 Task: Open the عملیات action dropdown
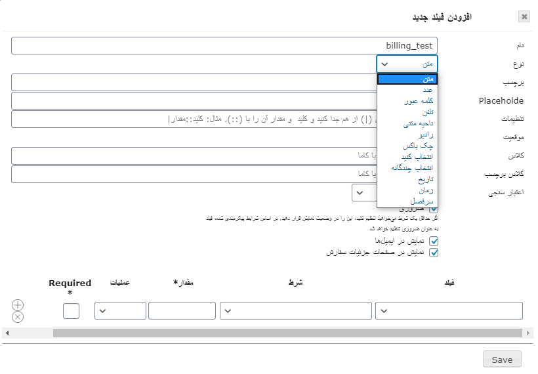click(120, 311)
